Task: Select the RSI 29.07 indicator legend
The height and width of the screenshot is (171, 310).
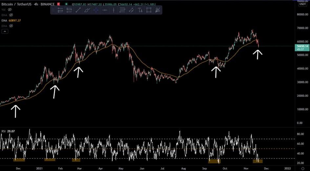Action: [8, 131]
